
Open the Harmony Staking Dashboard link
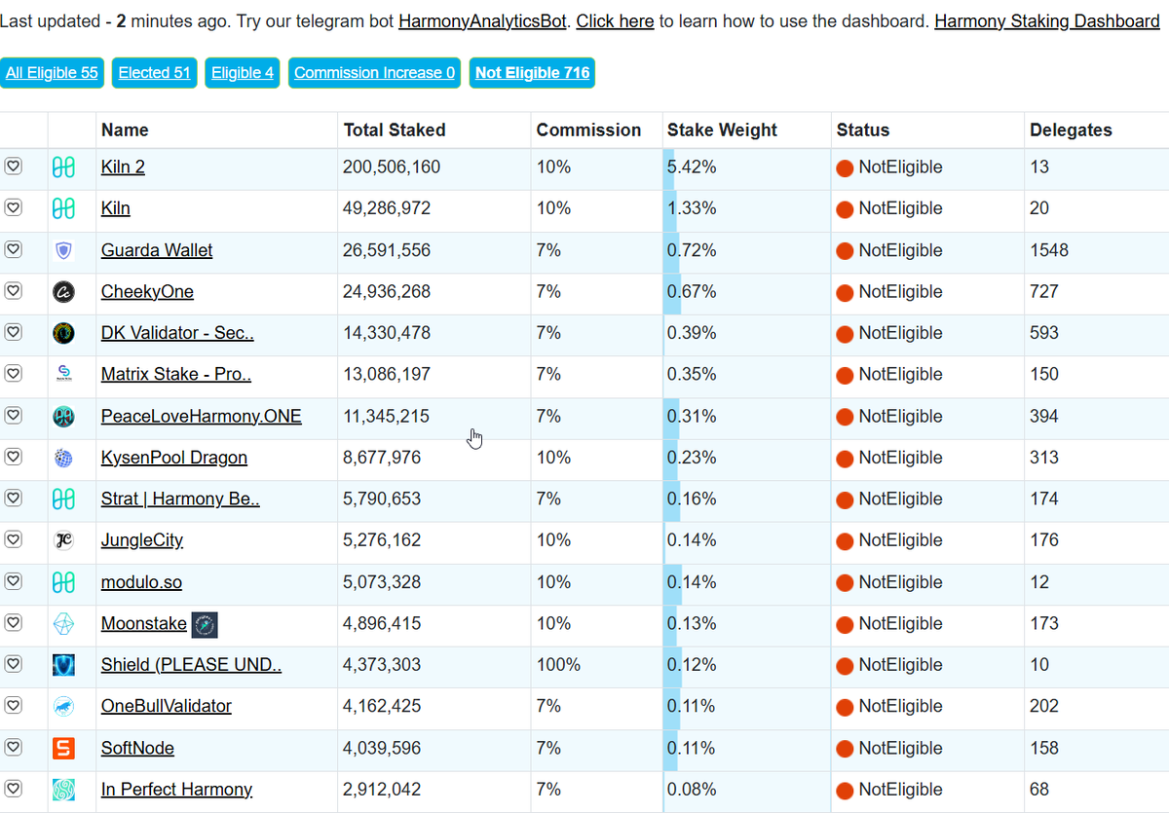[x=1047, y=20]
